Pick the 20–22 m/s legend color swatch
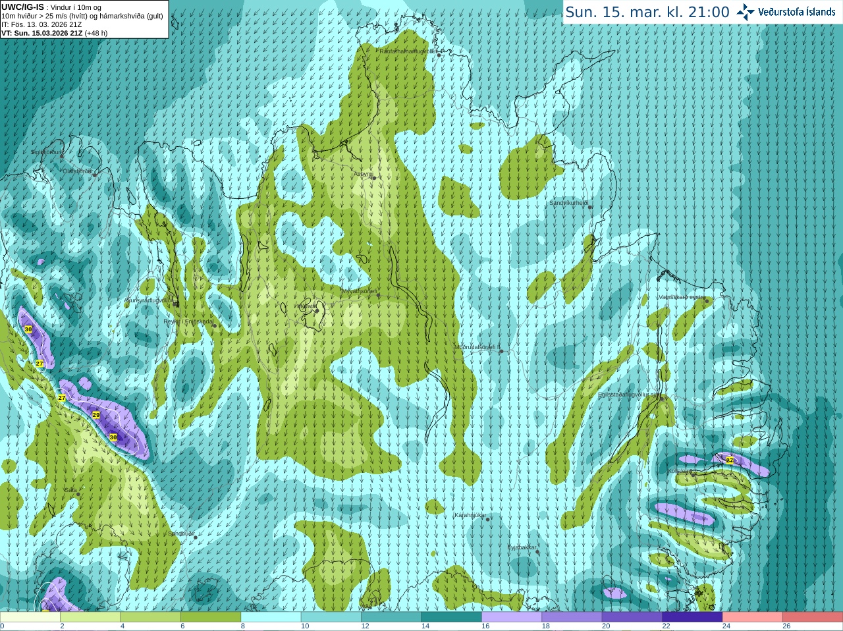 click(x=632, y=617)
